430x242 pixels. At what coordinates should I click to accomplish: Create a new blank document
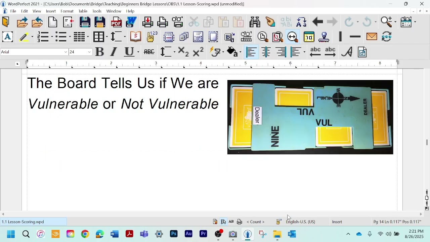tap(53, 22)
